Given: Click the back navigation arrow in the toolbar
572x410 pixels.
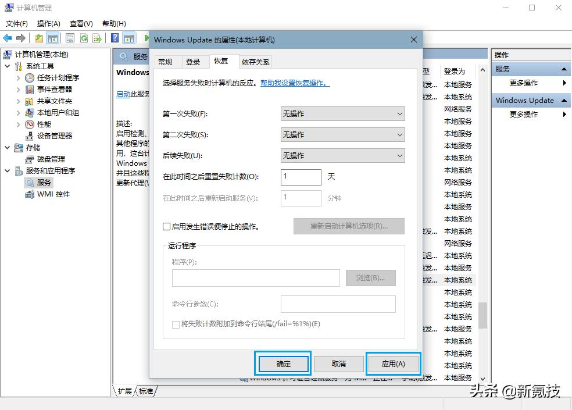Looking at the screenshot, I should coord(9,37).
